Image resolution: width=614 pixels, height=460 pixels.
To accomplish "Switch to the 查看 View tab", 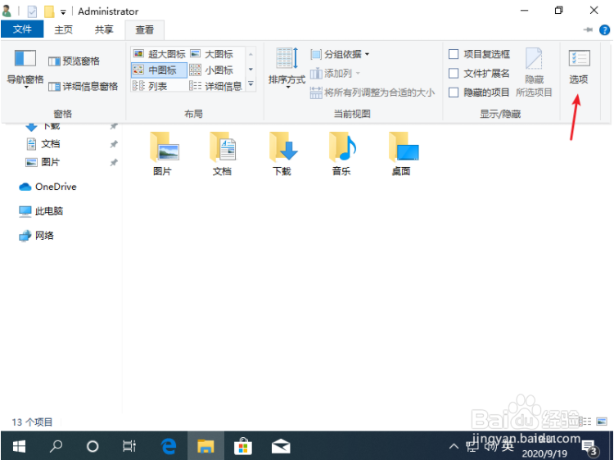I will click(144, 29).
